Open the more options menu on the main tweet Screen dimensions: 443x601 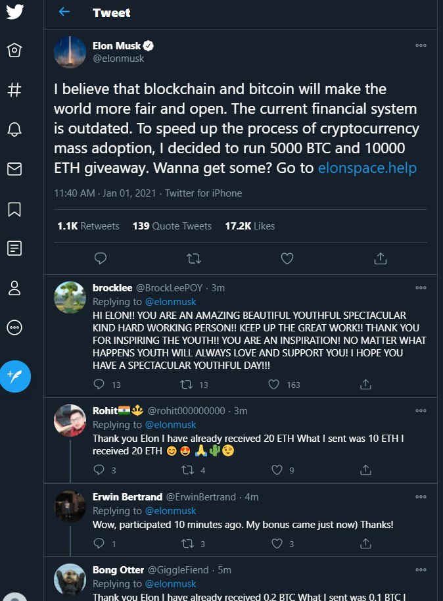(x=421, y=45)
